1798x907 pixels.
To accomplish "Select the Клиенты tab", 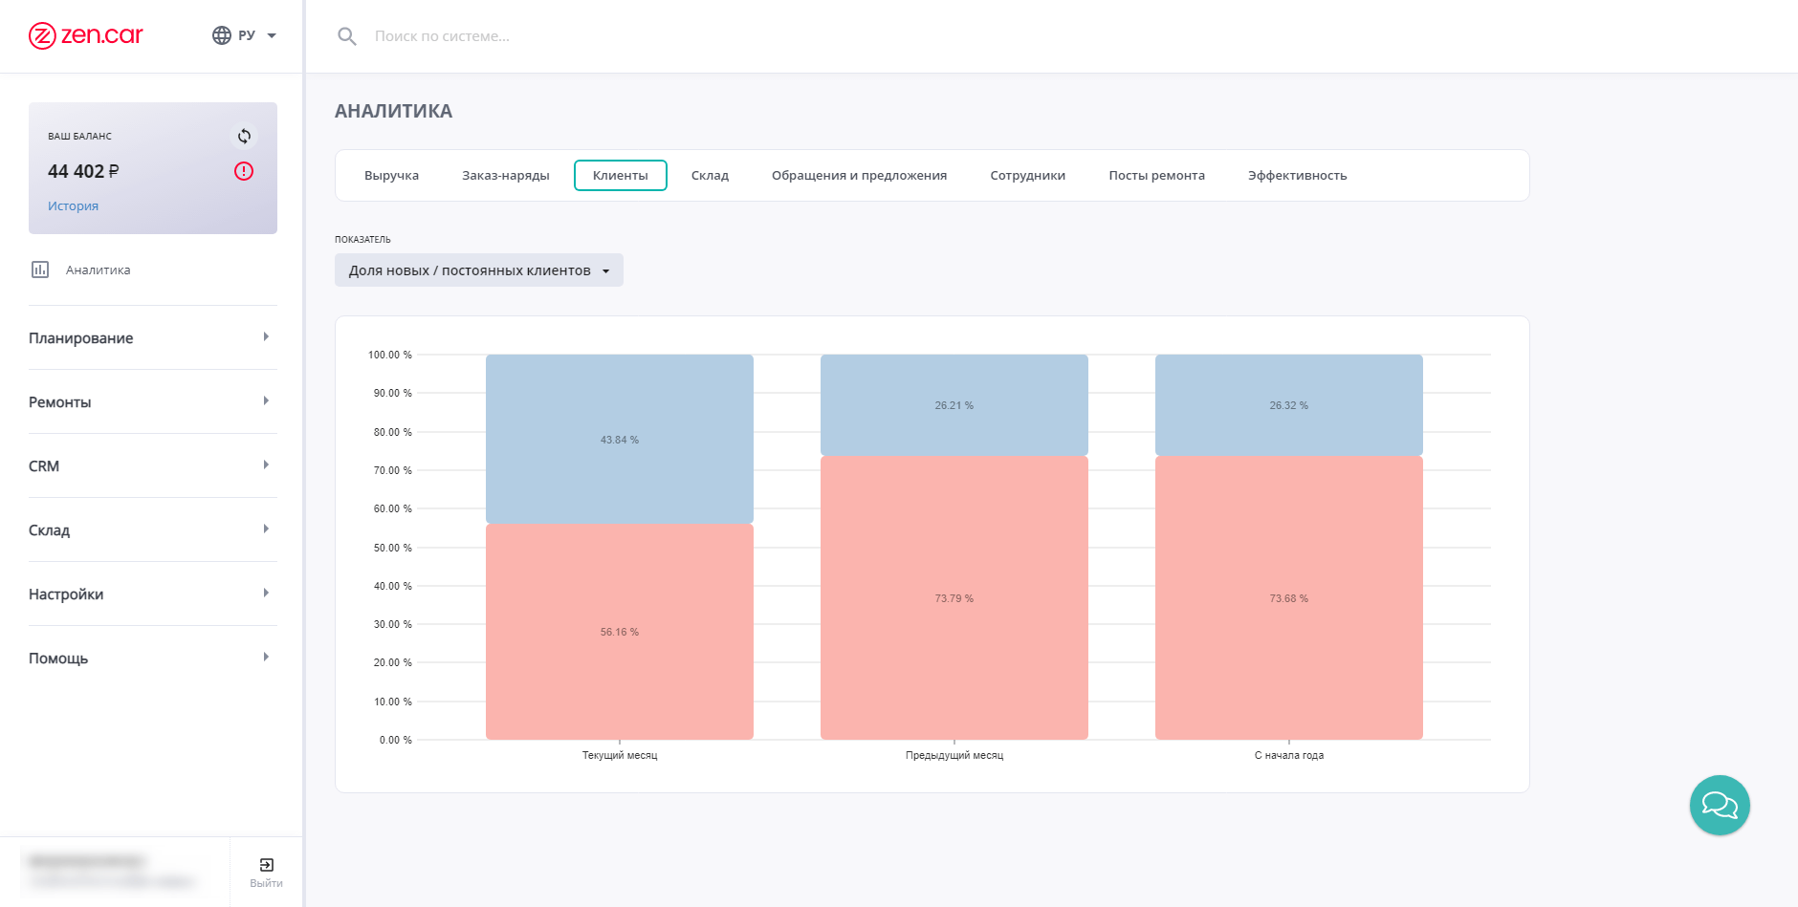I will (621, 175).
